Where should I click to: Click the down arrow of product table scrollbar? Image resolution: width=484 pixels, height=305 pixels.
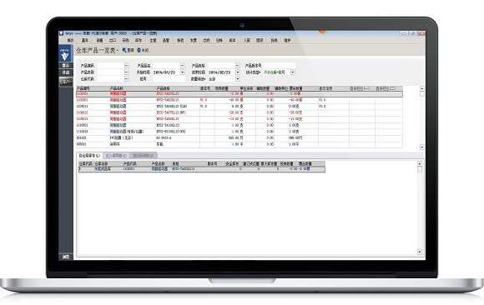421,147
